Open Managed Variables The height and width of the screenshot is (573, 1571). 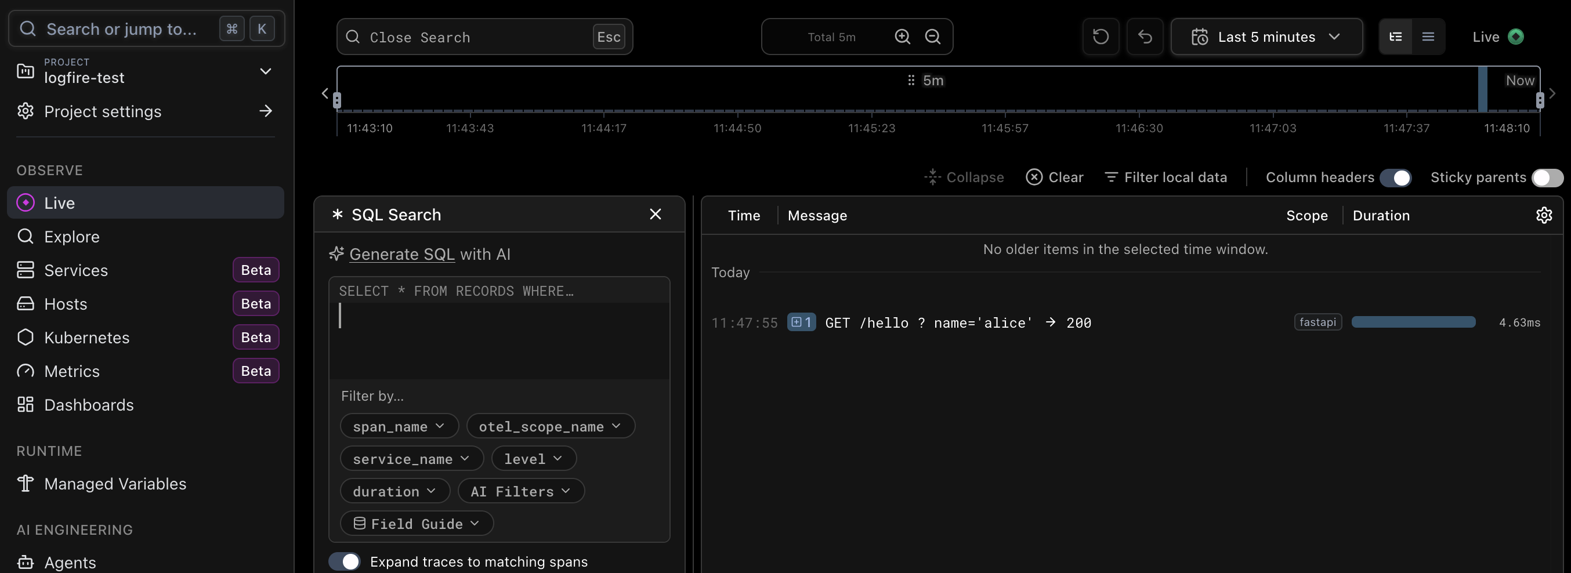point(145,483)
